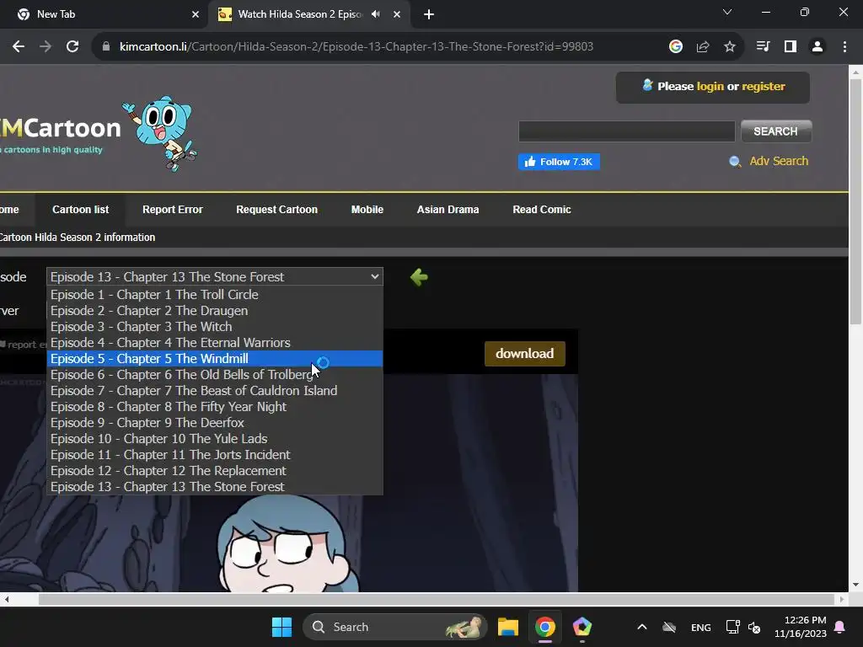Image resolution: width=863 pixels, height=647 pixels.
Task: Reload the current page
Action: point(72,47)
